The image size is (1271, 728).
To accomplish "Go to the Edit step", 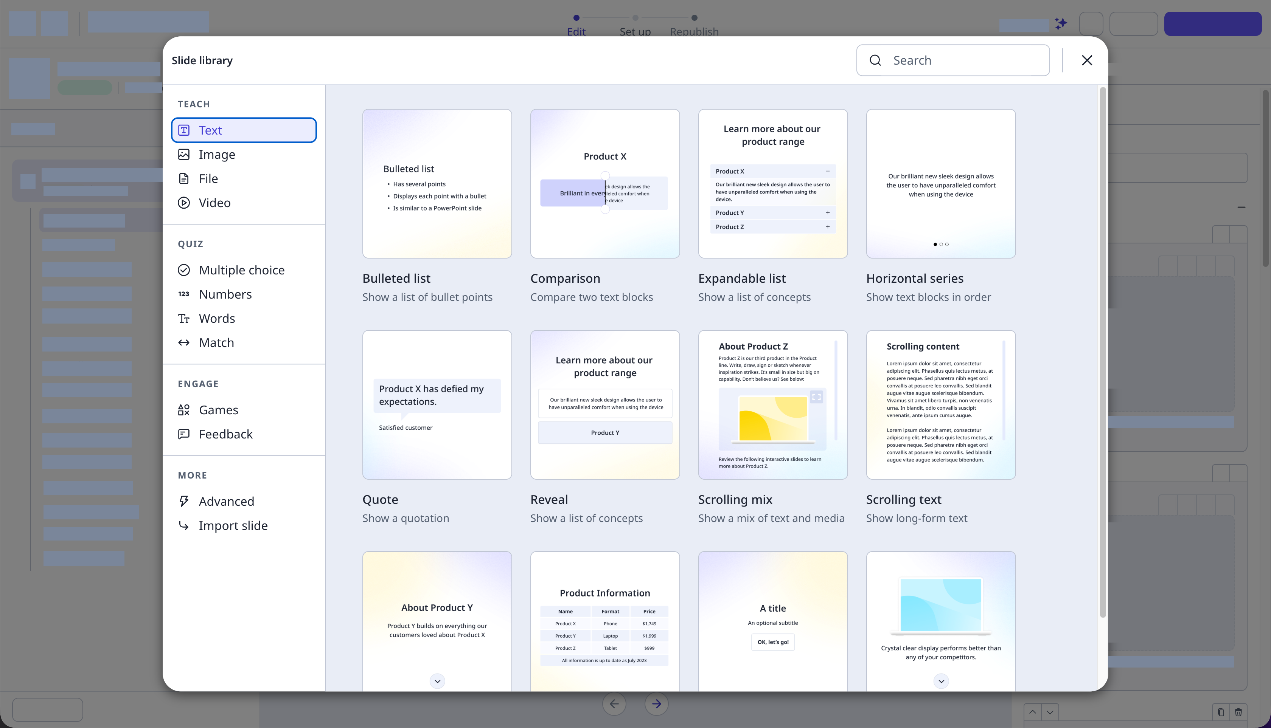I will coord(576,25).
